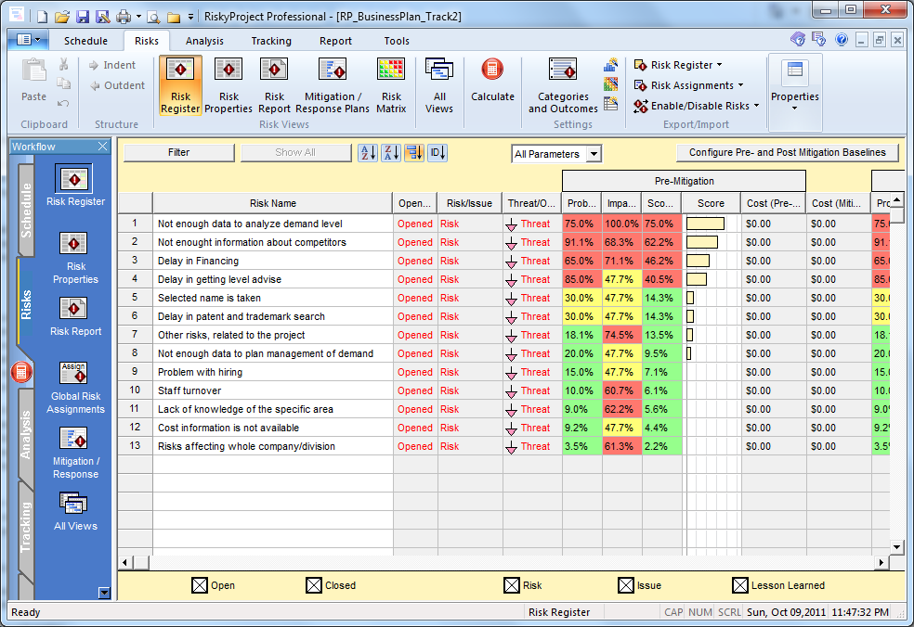Switch to the Analysis ribbon tab
This screenshot has width=914, height=627.
click(204, 41)
